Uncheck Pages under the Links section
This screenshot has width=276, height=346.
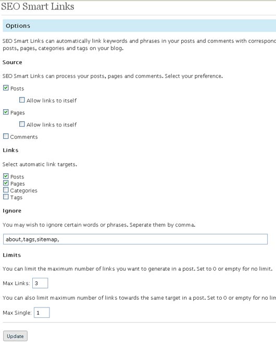(6, 183)
